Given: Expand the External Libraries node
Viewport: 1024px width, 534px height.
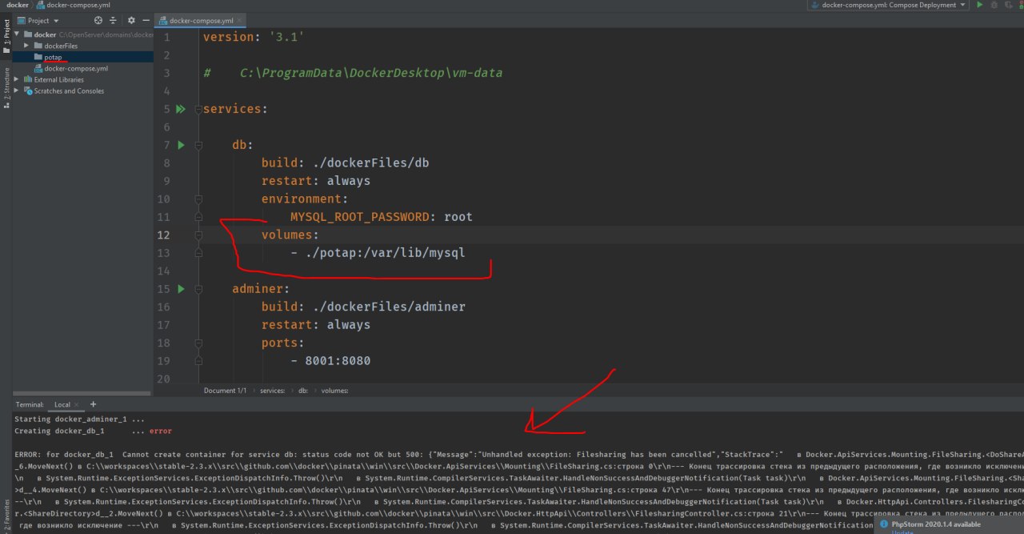Looking at the screenshot, I should pyautogui.click(x=17, y=79).
